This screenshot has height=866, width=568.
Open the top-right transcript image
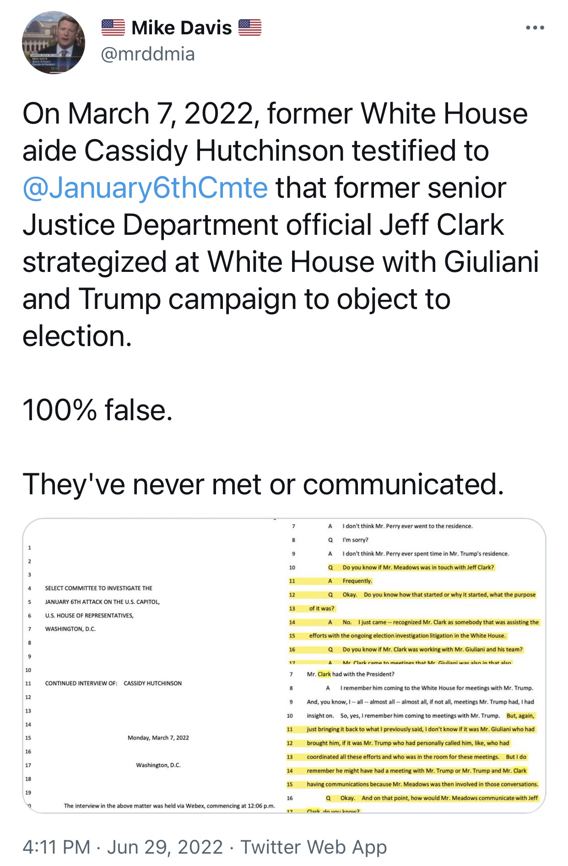pyautogui.click(x=415, y=591)
